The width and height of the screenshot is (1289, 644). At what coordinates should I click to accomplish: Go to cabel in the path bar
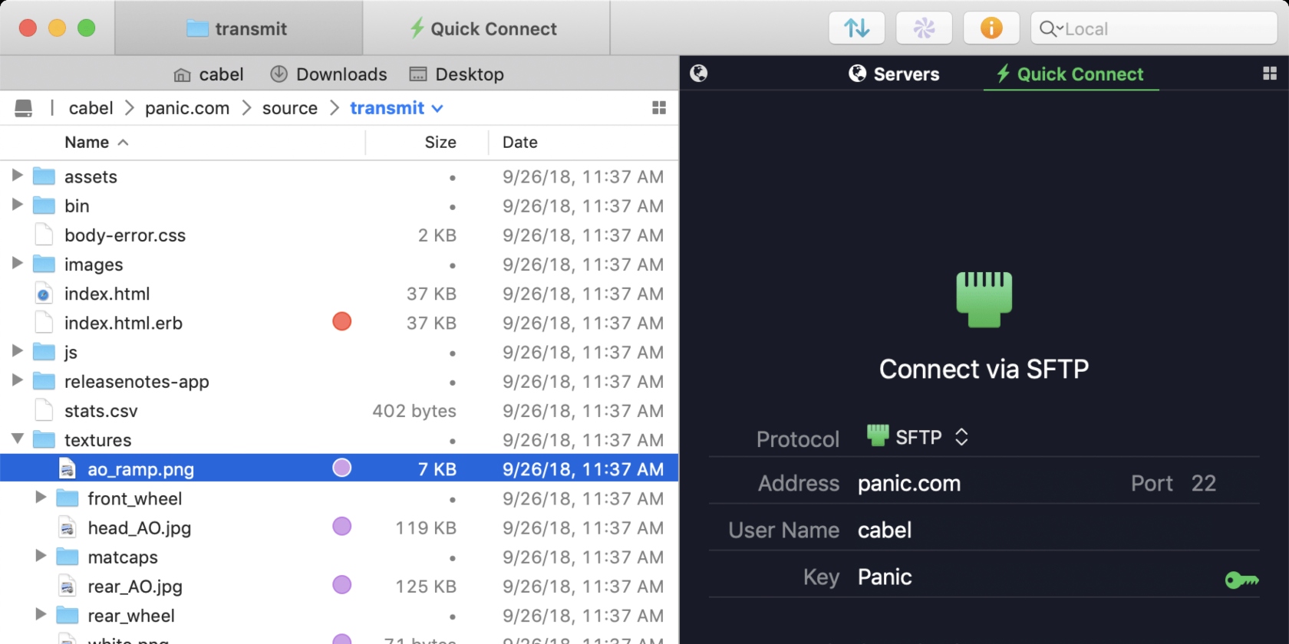coord(91,108)
